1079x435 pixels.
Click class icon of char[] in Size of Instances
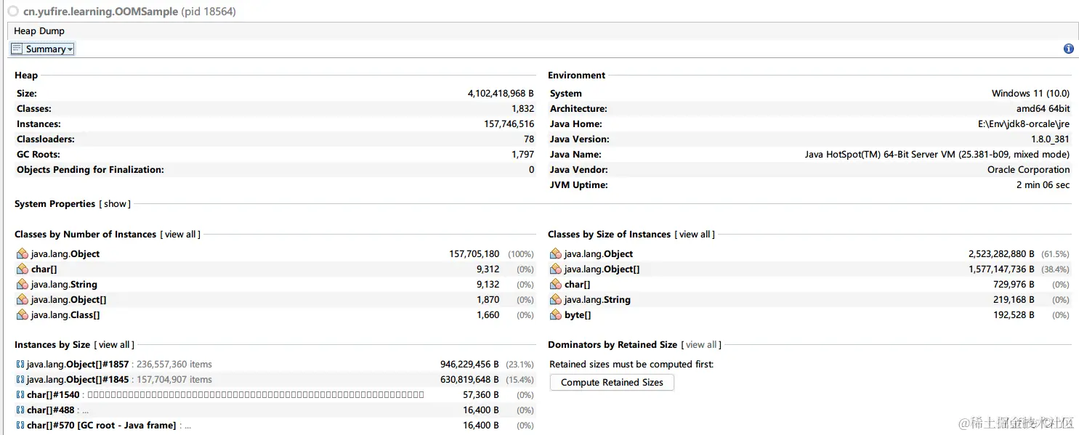tap(556, 285)
